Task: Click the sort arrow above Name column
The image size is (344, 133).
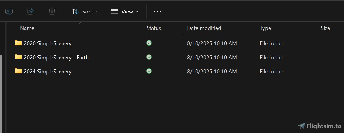Action: [x=81, y=23]
